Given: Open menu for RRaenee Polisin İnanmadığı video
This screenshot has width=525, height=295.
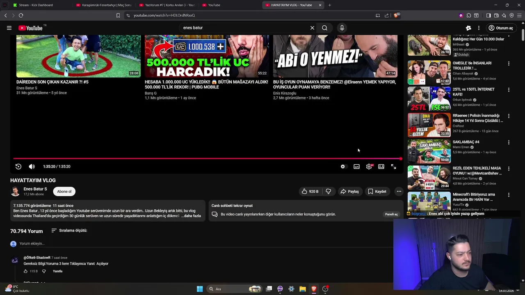Looking at the screenshot, I should point(509,116).
